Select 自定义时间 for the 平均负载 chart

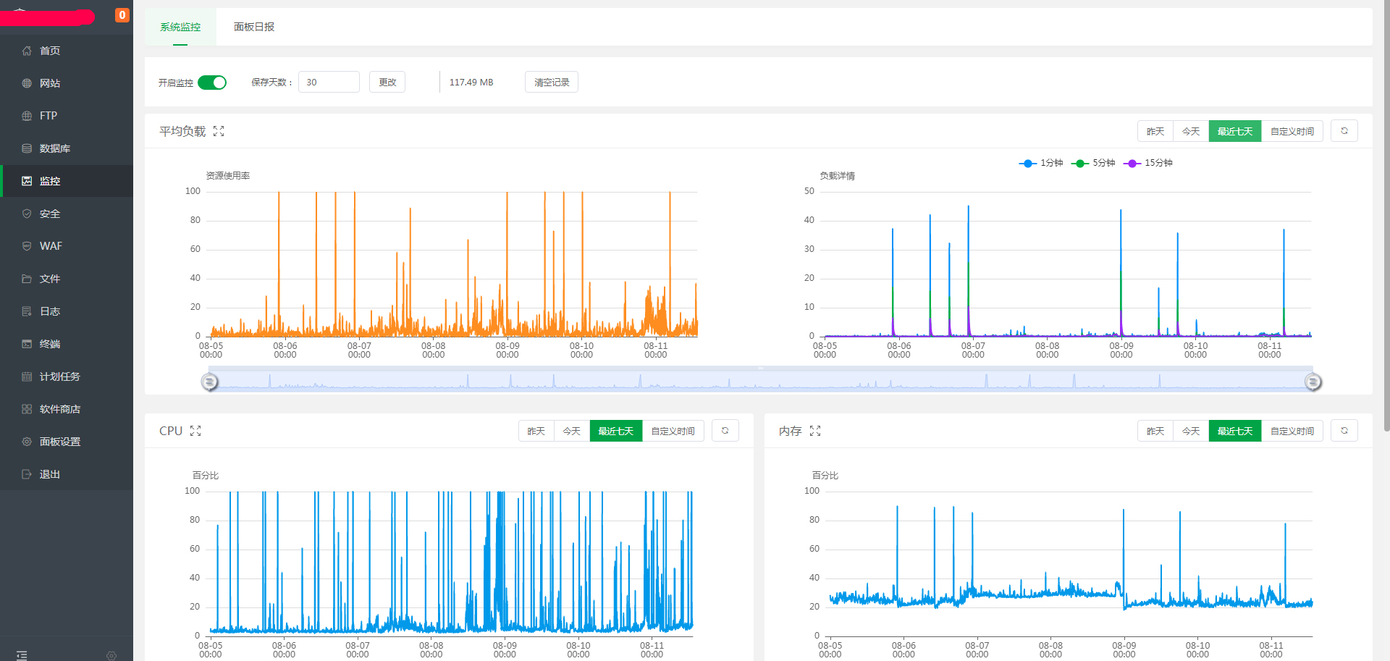coord(1292,131)
